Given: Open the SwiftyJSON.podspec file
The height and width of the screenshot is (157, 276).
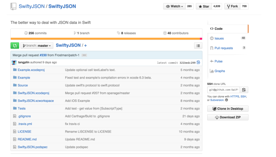Looking at the screenshot, I should tap(33, 147).
